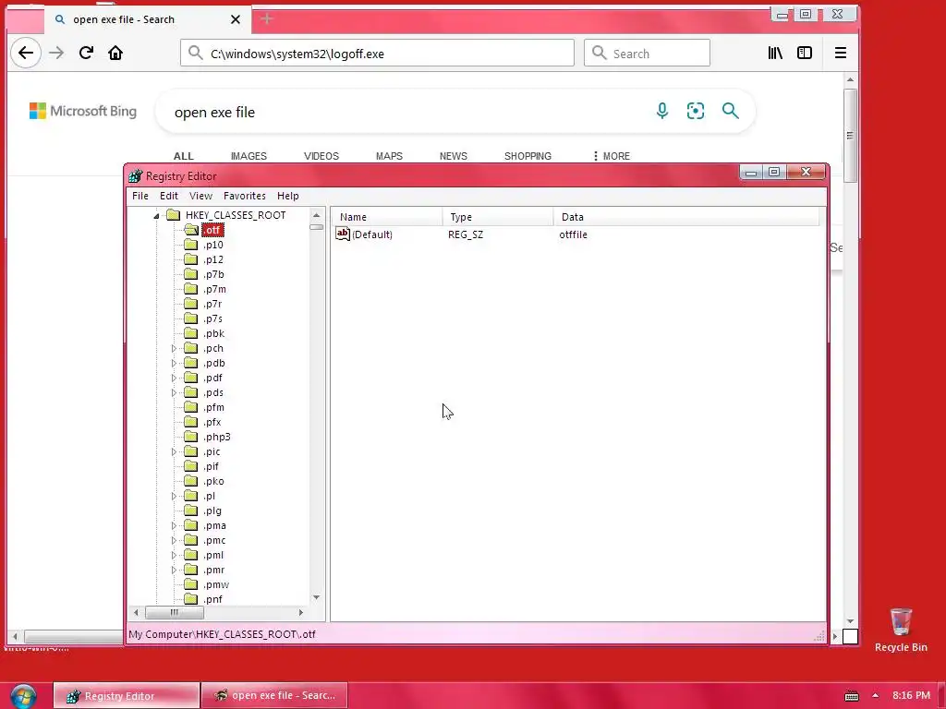Switch to the Bing VIDEOS tab
The width and height of the screenshot is (946, 709).
point(321,156)
